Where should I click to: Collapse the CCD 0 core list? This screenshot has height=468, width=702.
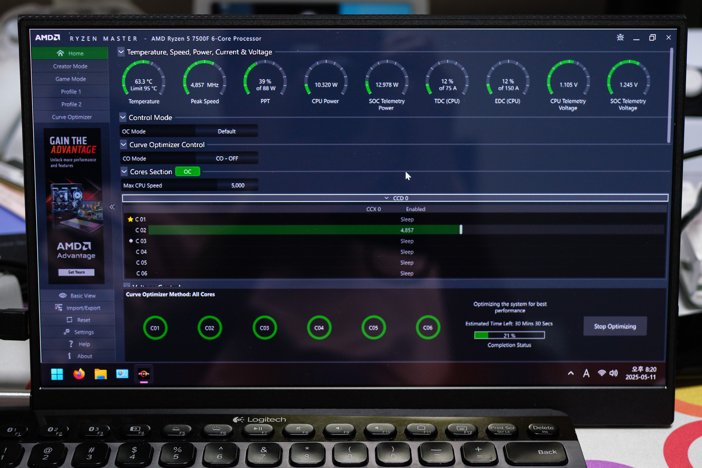pyautogui.click(x=386, y=198)
